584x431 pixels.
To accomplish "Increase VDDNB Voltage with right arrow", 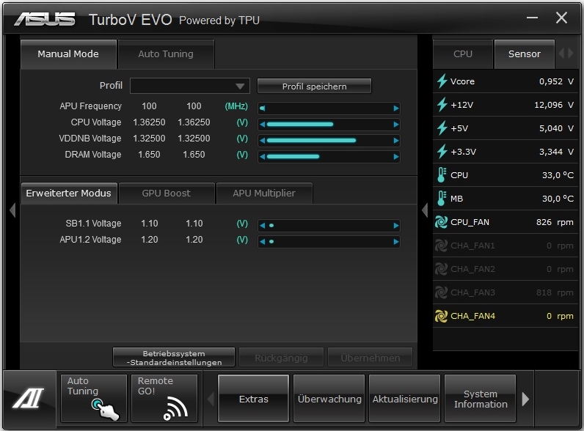I will (x=396, y=140).
